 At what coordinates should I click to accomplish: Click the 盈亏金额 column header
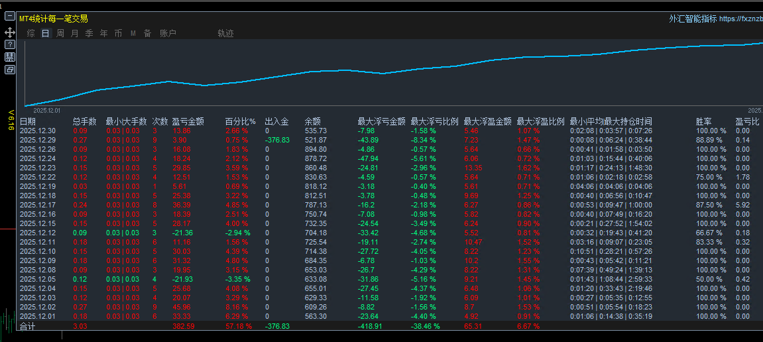[188, 121]
